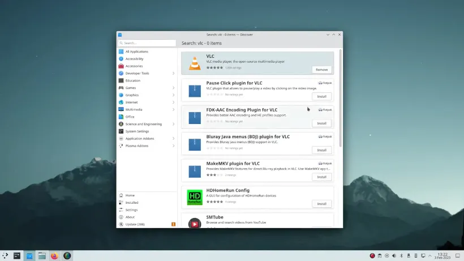Click the show desktop button on taskbar
Viewport: 464px width, 261px height.
point(457,256)
